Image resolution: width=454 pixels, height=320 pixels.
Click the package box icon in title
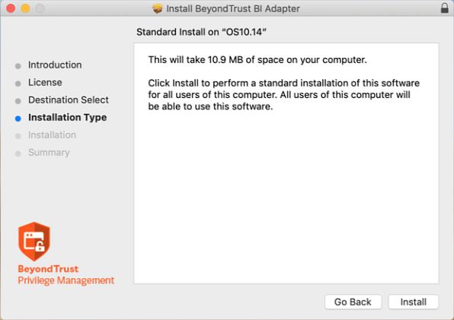[x=158, y=8]
